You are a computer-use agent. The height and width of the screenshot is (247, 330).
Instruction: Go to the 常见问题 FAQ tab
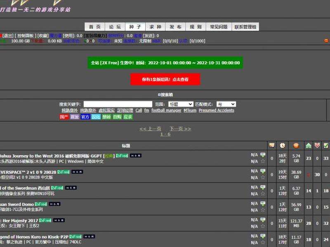tap(219, 27)
